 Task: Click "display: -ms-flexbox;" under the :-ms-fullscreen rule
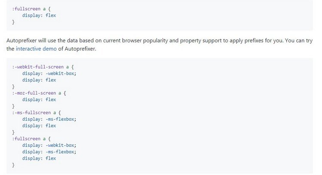(49, 119)
